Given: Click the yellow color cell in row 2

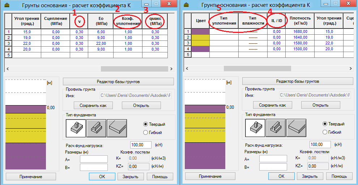Looking at the screenshot, I should pyautogui.click(x=200, y=37).
